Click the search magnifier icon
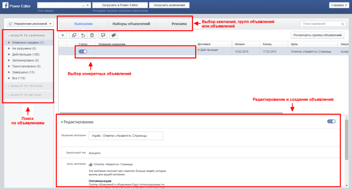Viewport: 352px width, 189px height. [342, 24]
